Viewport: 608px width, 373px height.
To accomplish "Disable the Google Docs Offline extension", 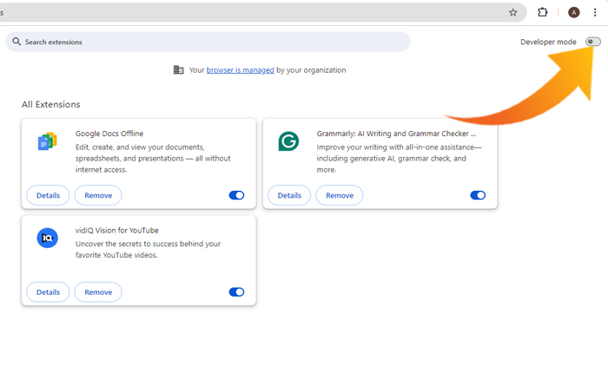I will (236, 195).
